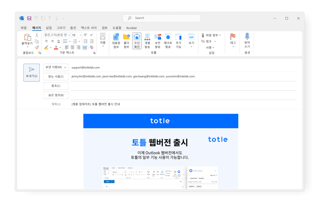The image size is (333, 208).
Task: Click the distribute text justify icon
Action: pyautogui.click(x=85, y=47)
